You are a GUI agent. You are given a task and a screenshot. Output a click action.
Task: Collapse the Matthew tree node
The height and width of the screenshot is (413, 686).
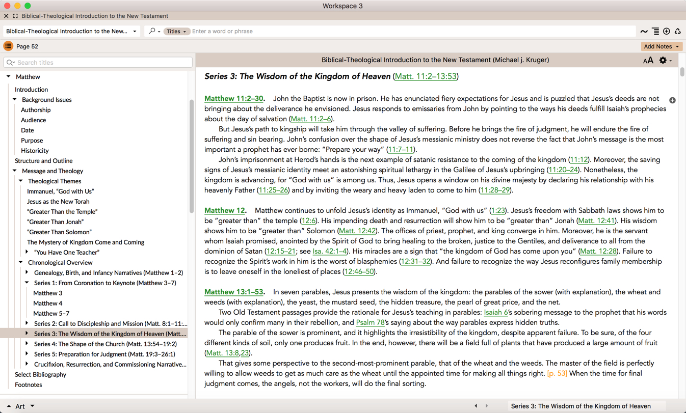[9, 77]
